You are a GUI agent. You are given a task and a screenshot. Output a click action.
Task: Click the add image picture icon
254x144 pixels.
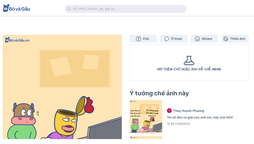click(x=226, y=39)
